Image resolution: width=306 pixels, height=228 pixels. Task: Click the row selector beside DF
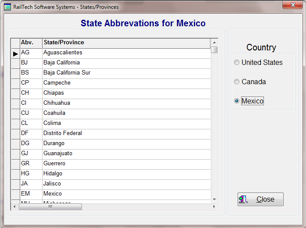[x=15, y=134]
